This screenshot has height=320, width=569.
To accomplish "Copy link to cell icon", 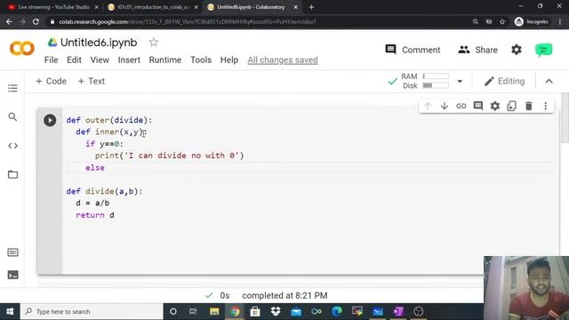I will click(x=461, y=106).
